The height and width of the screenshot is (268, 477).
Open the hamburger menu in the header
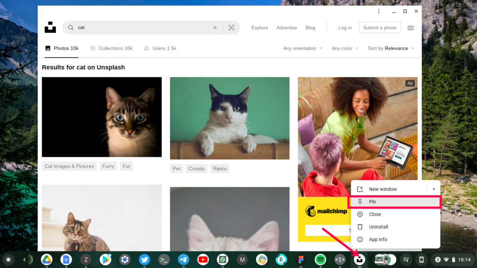411,27
